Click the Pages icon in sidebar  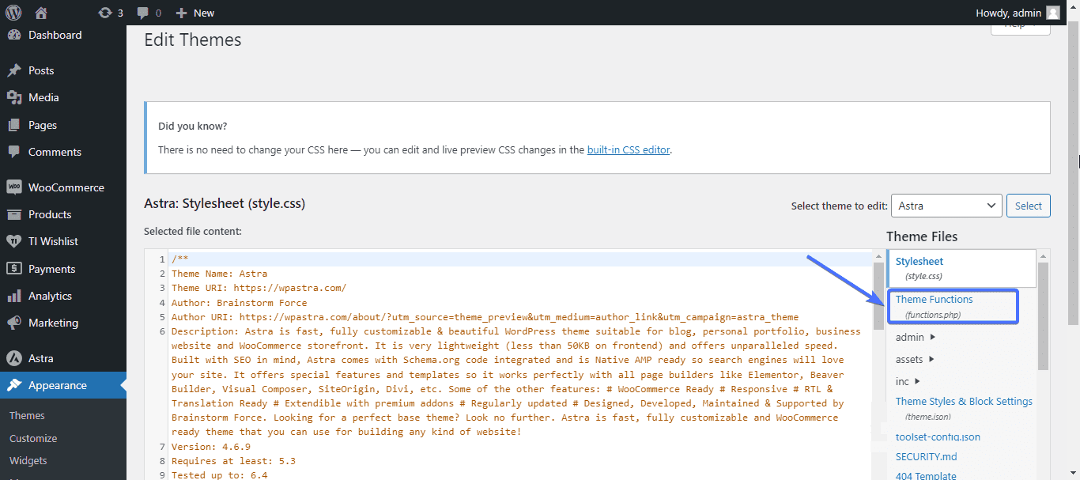pos(13,125)
